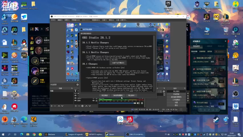Lock the third champion card 58.33% in 对局助手
Screen dimensions: 243x137
click(221, 82)
